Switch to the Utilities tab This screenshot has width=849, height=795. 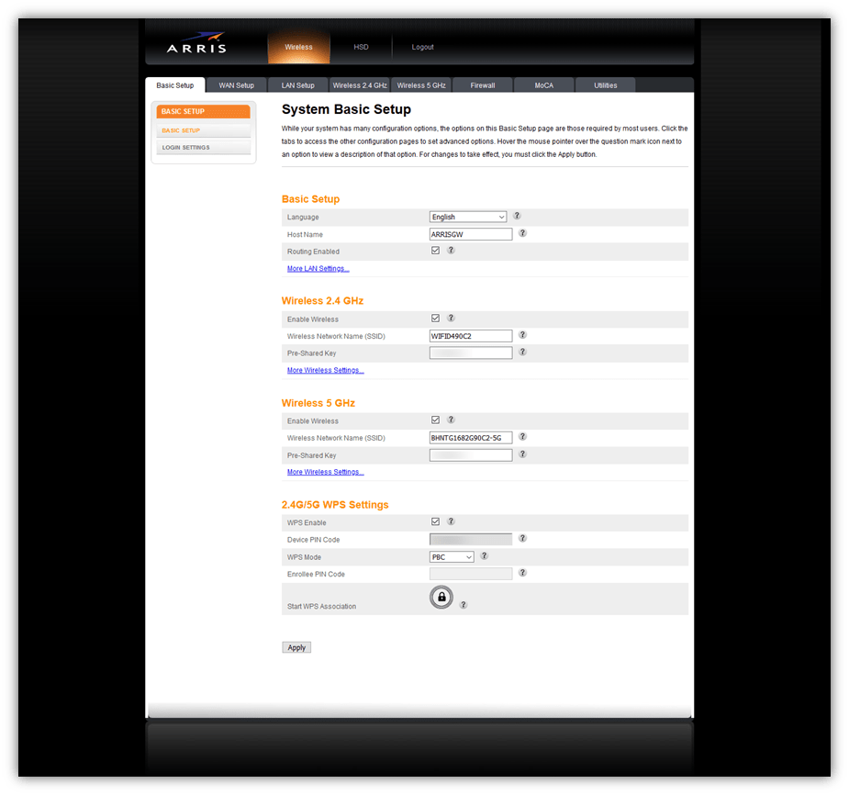[606, 85]
